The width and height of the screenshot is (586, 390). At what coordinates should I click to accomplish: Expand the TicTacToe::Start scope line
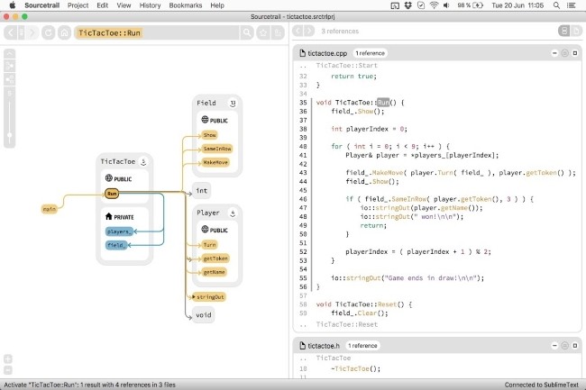click(347, 66)
